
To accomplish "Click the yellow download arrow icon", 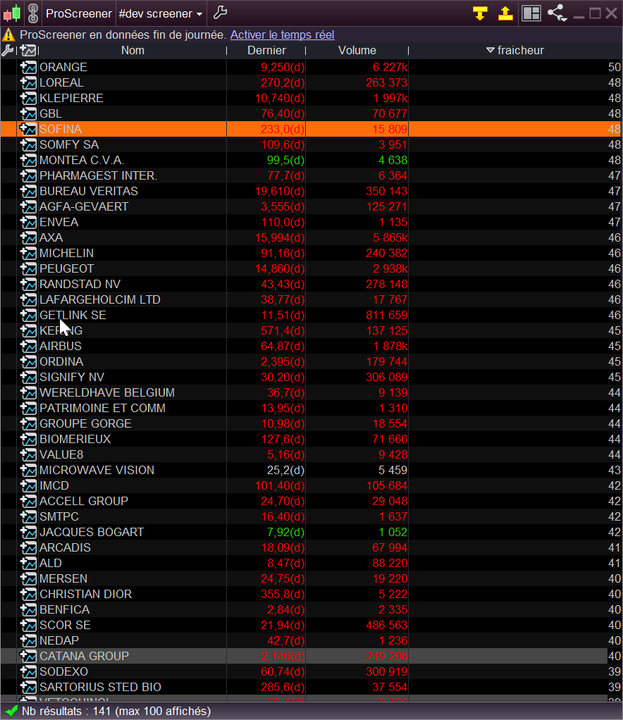I will click(x=480, y=13).
